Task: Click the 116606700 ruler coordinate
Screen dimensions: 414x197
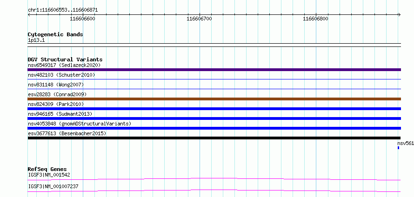Action: coord(199,19)
